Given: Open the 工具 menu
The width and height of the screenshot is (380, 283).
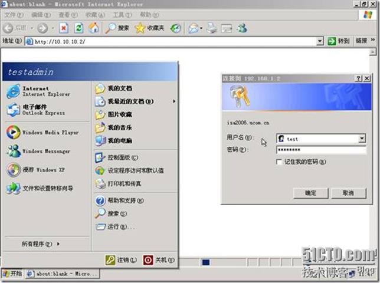Looking at the screenshot, I should [x=122, y=15].
